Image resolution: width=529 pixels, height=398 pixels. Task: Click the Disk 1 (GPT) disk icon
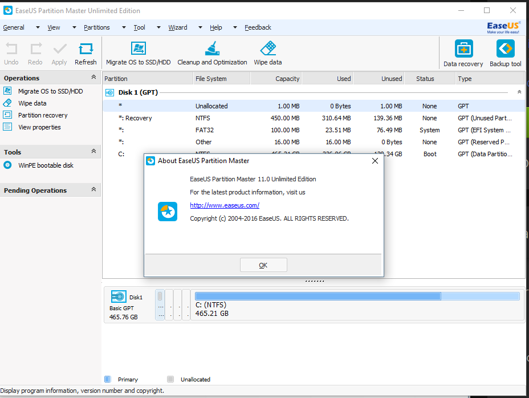109,92
